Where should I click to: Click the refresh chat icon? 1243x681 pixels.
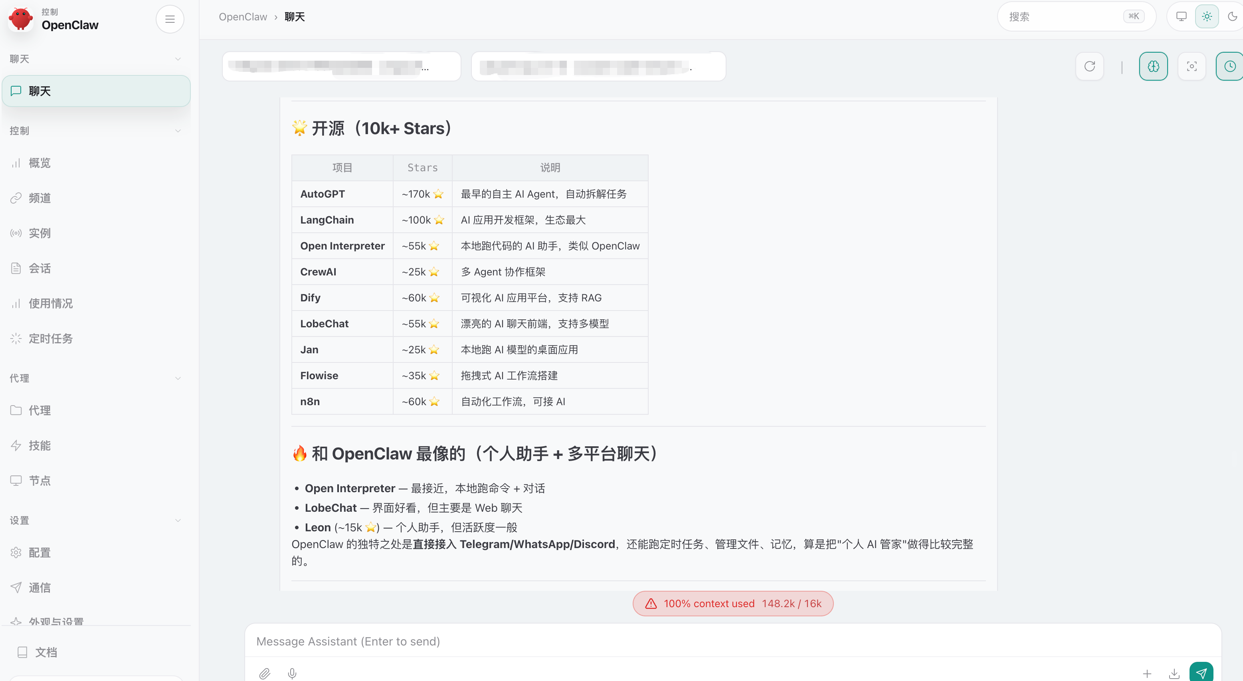click(x=1090, y=66)
